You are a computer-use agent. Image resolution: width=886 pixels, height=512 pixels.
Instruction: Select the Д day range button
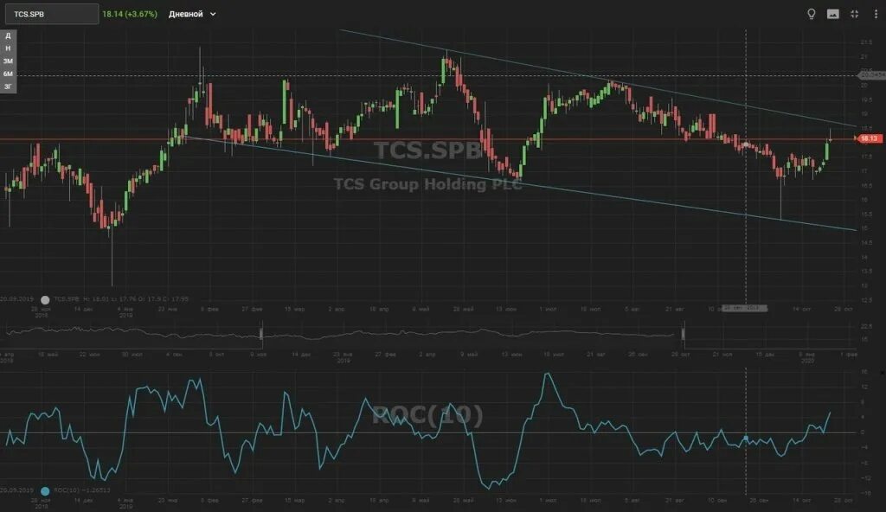[x=8, y=35]
